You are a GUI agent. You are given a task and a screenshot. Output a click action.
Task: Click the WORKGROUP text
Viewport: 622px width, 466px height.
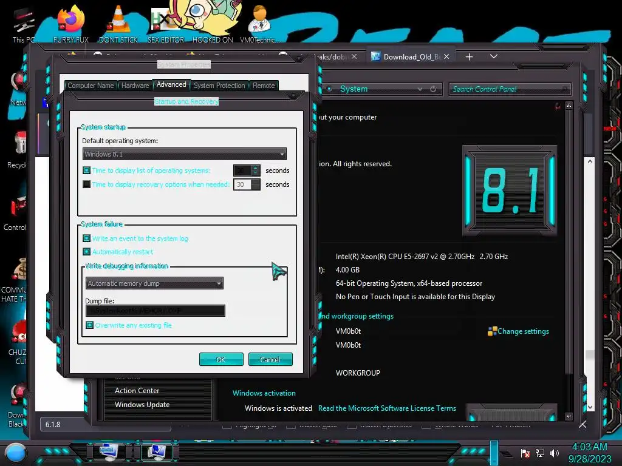tap(358, 373)
